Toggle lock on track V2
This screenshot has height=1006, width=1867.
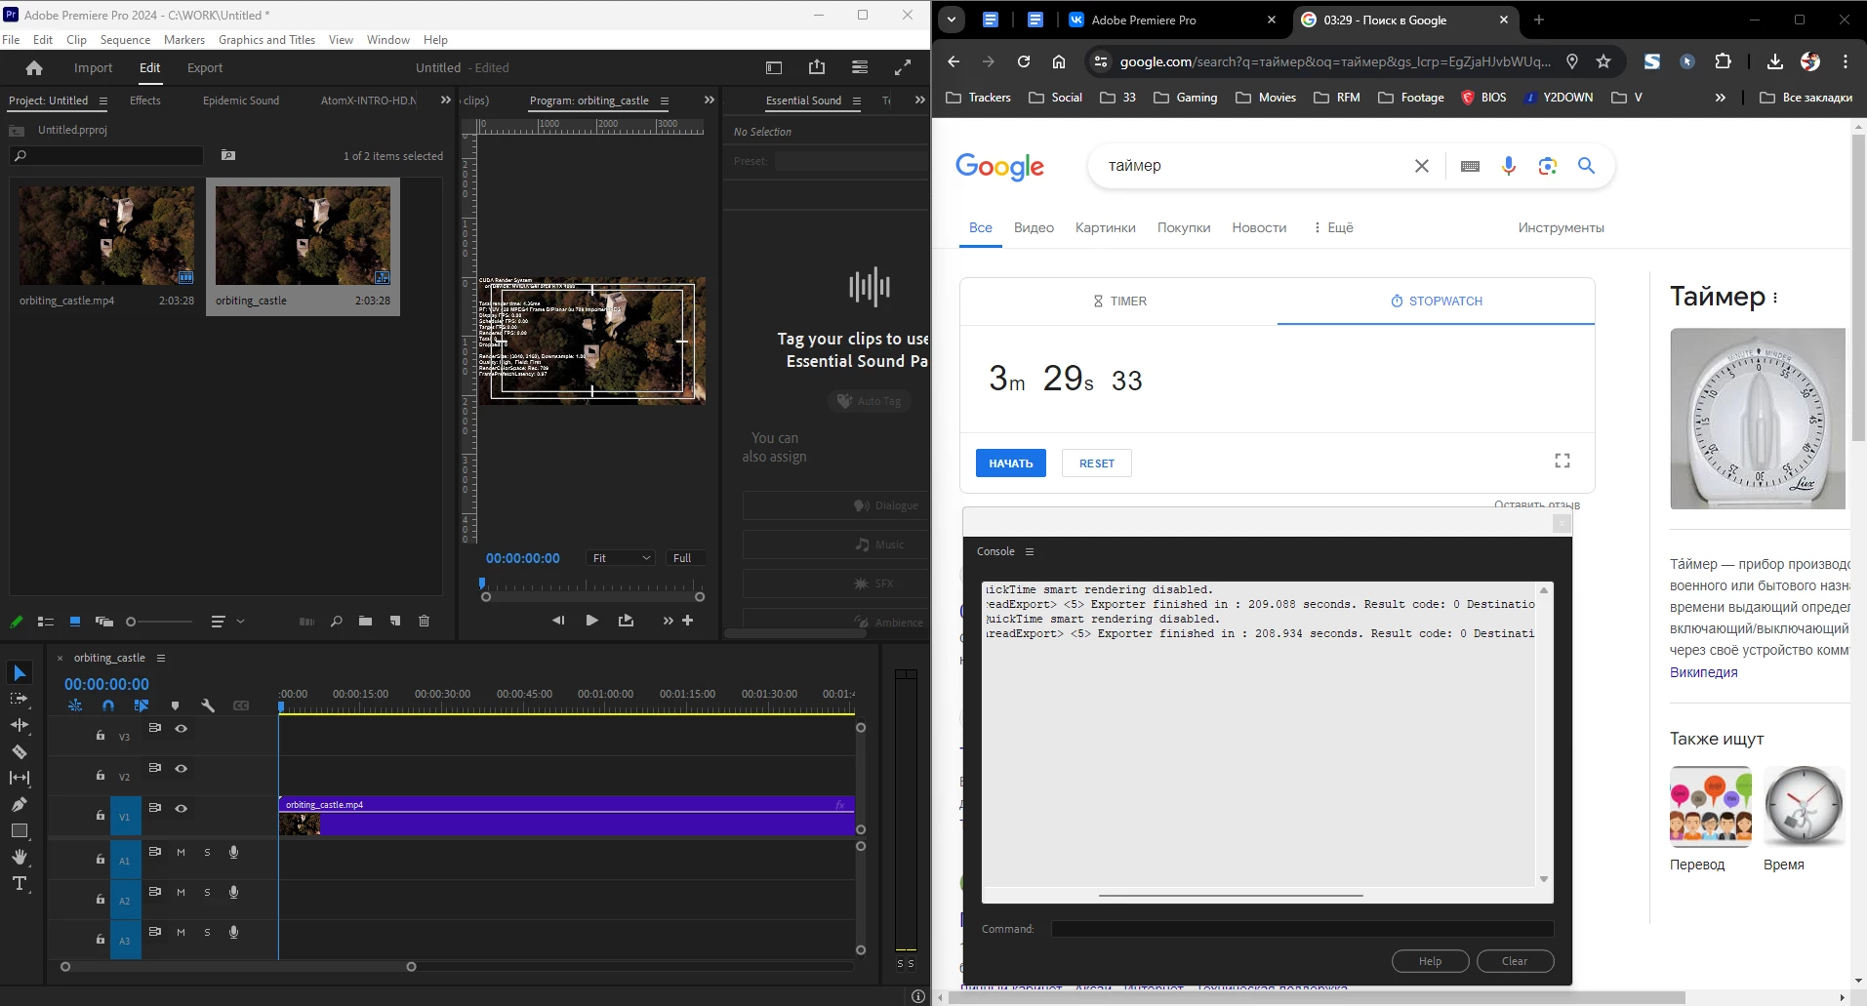[x=101, y=775]
